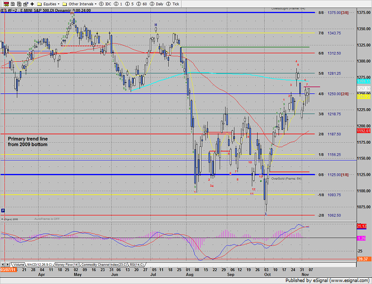Click the 8/8 1375.00 level label
Image resolution: width=372 pixels, height=284 pixels.
click(333, 12)
